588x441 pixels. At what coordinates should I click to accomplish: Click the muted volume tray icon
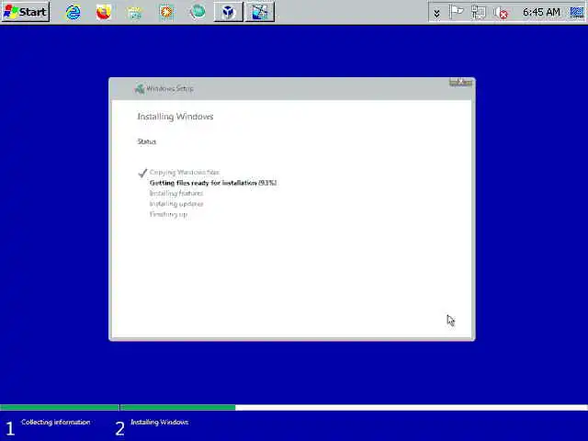pyautogui.click(x=501, y=13)
